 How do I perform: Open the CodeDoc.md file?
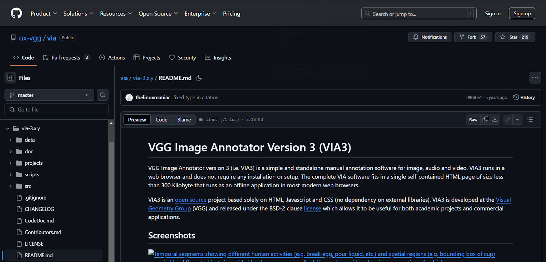click(x=39, y=221)
